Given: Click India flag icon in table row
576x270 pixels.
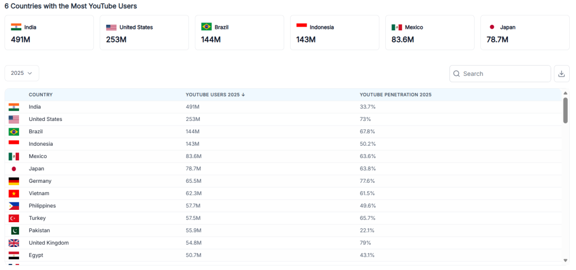Looking at the screenshot, I should [13, 107].
